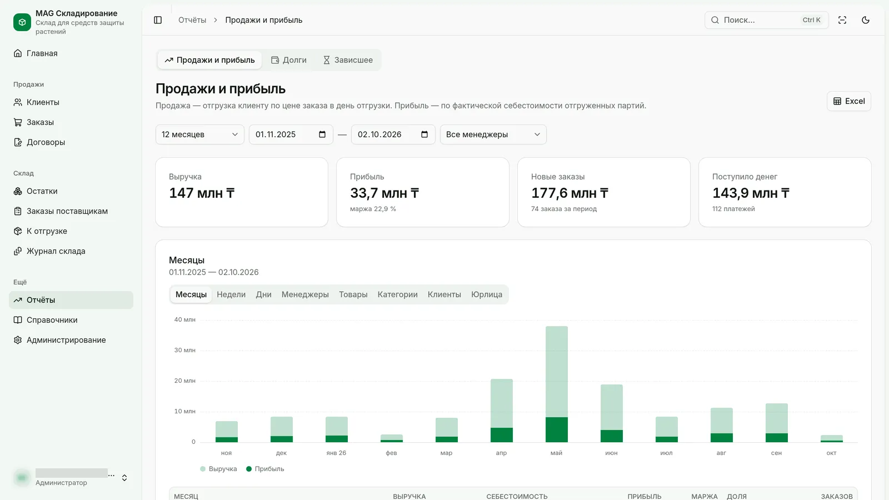Open Главная in the sidebar
889x500 pixels.
[x=71, y=53]
